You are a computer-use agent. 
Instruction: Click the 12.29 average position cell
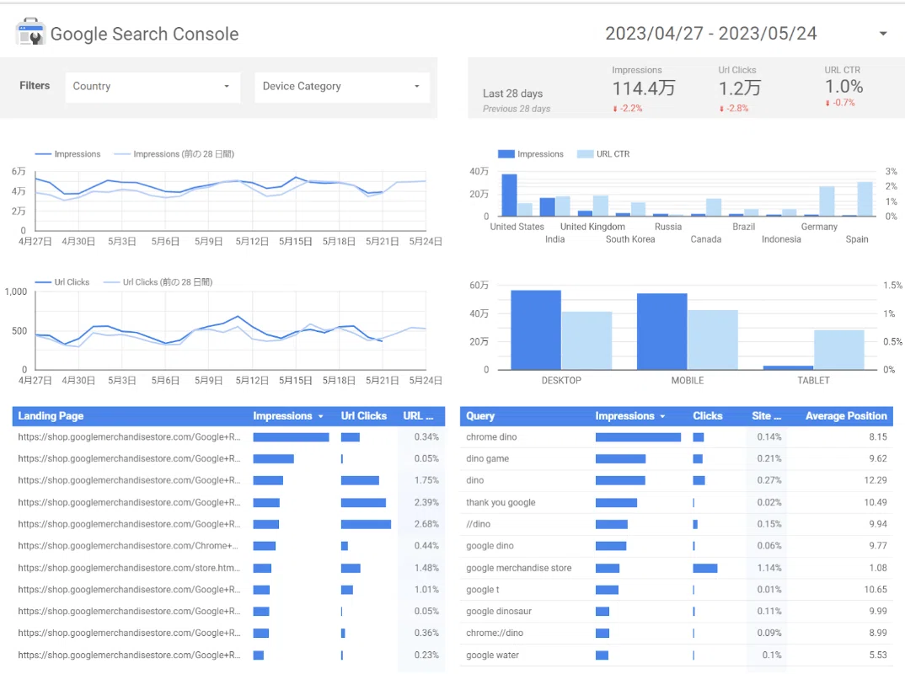click(875, 481)
